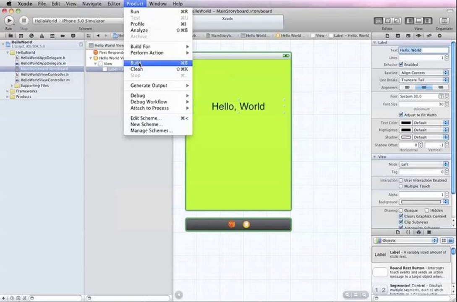Select center text alignment segment
The image size is (457, 302).
(x=423, y=87)
